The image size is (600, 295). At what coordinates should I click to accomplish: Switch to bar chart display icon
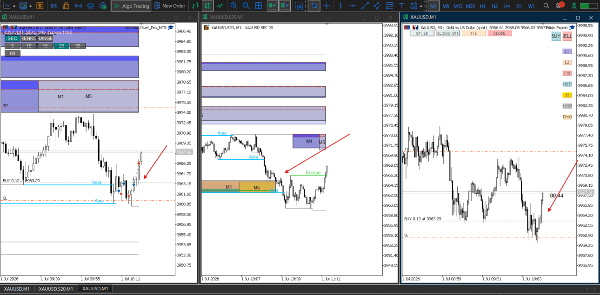[196, 6]
